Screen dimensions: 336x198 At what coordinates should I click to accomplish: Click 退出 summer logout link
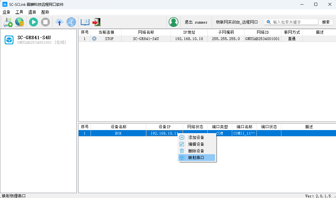(196, 22)
